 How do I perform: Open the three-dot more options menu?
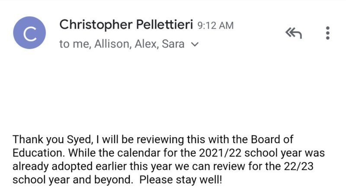pos(327,33)
